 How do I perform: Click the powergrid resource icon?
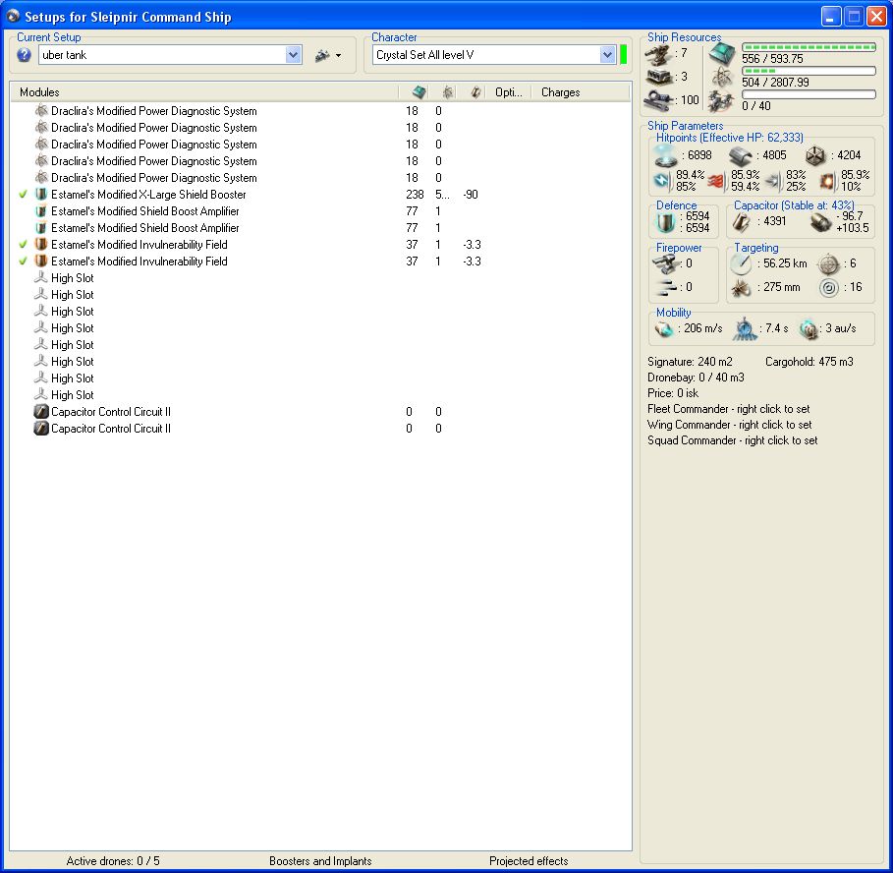click(x=722, y=77)
